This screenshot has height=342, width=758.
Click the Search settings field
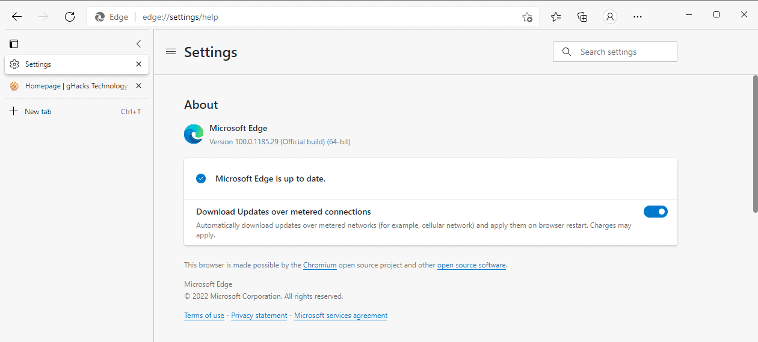[x=623, y=52]
